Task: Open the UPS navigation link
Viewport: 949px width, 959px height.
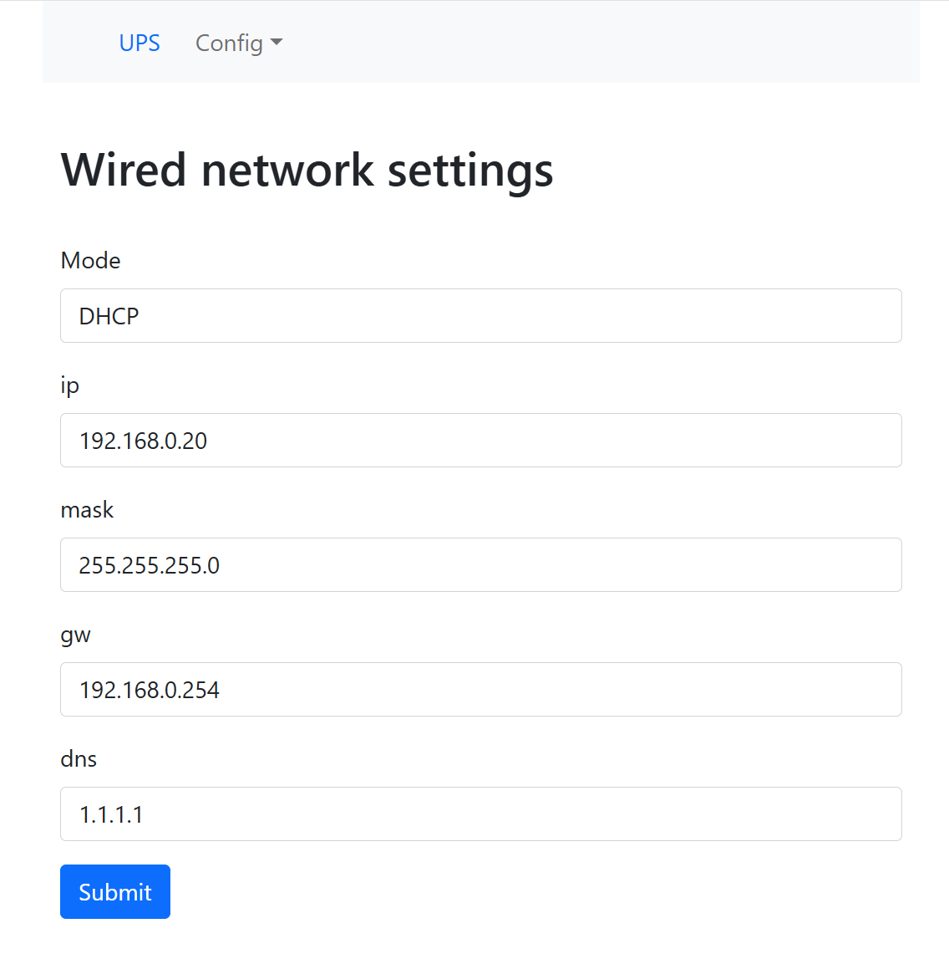Action: [140, 43]
